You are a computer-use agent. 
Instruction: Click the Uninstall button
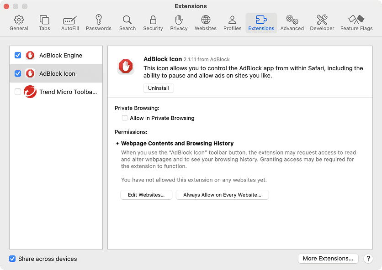(158, 88)
